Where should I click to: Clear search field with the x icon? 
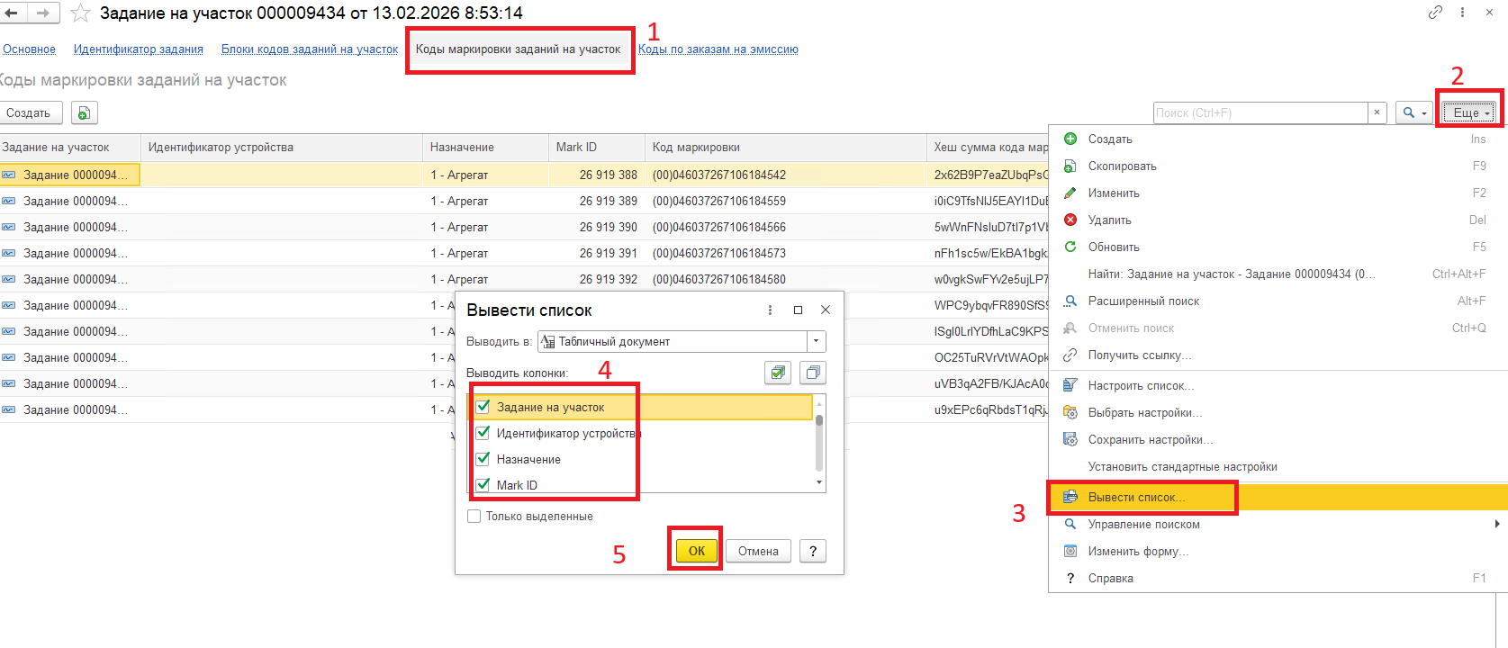point(1377,112)
